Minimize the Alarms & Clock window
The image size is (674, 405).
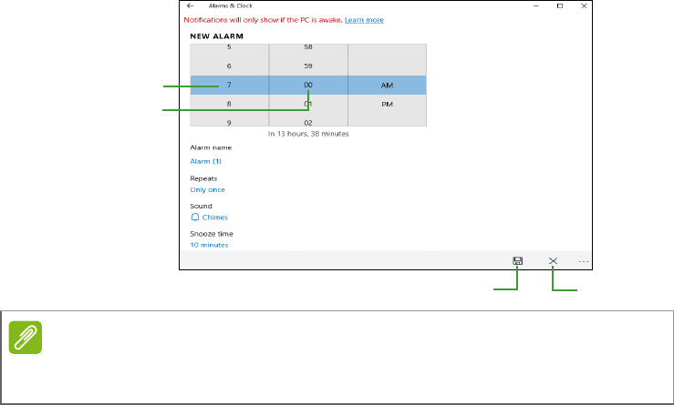tap(536, 6)
